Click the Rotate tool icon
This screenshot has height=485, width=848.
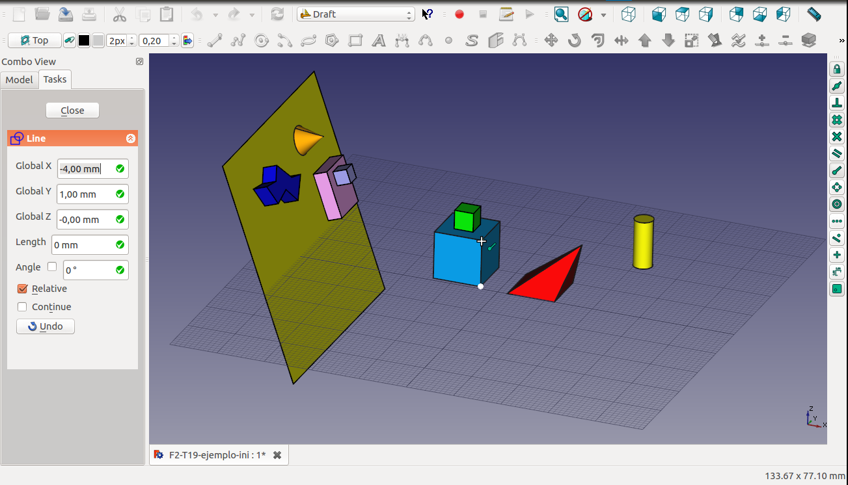click(x=574, y=41)
